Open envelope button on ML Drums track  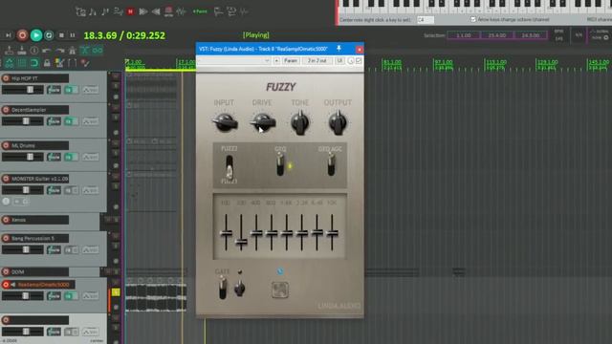click(90, 157)
